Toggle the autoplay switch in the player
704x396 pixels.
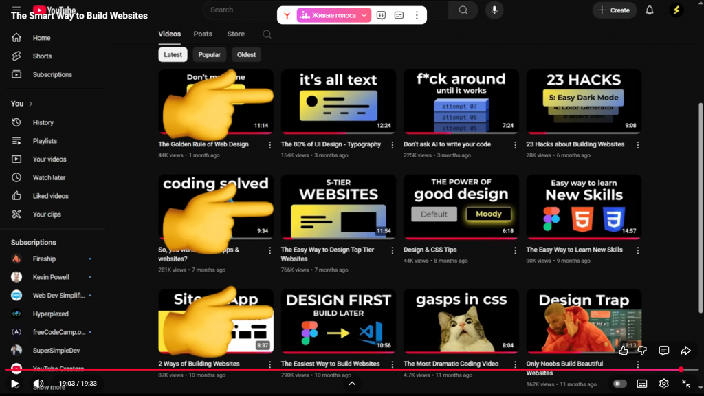pos(619,384)
